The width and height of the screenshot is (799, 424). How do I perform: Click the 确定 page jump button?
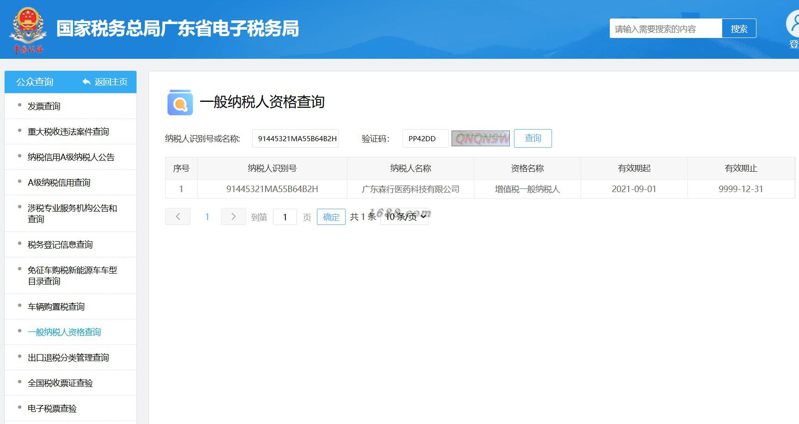point(331,217)
